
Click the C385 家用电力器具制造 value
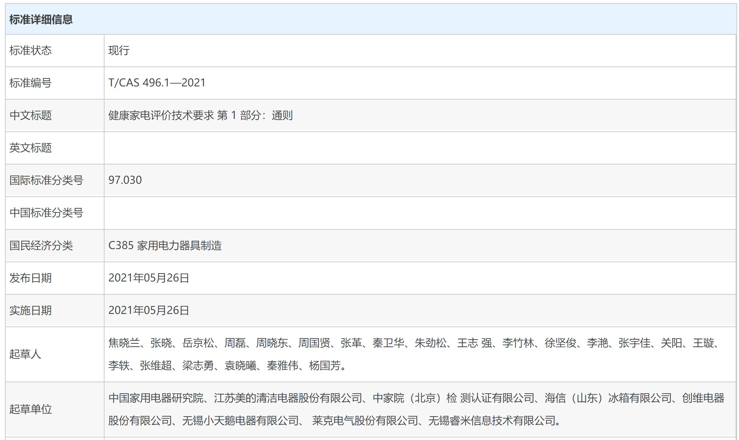point(165,246)
